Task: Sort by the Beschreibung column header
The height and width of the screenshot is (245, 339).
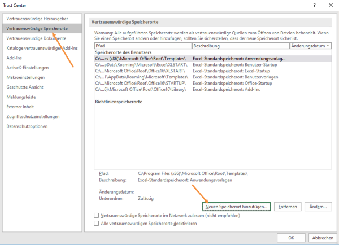Action: (x=240, y=45)
